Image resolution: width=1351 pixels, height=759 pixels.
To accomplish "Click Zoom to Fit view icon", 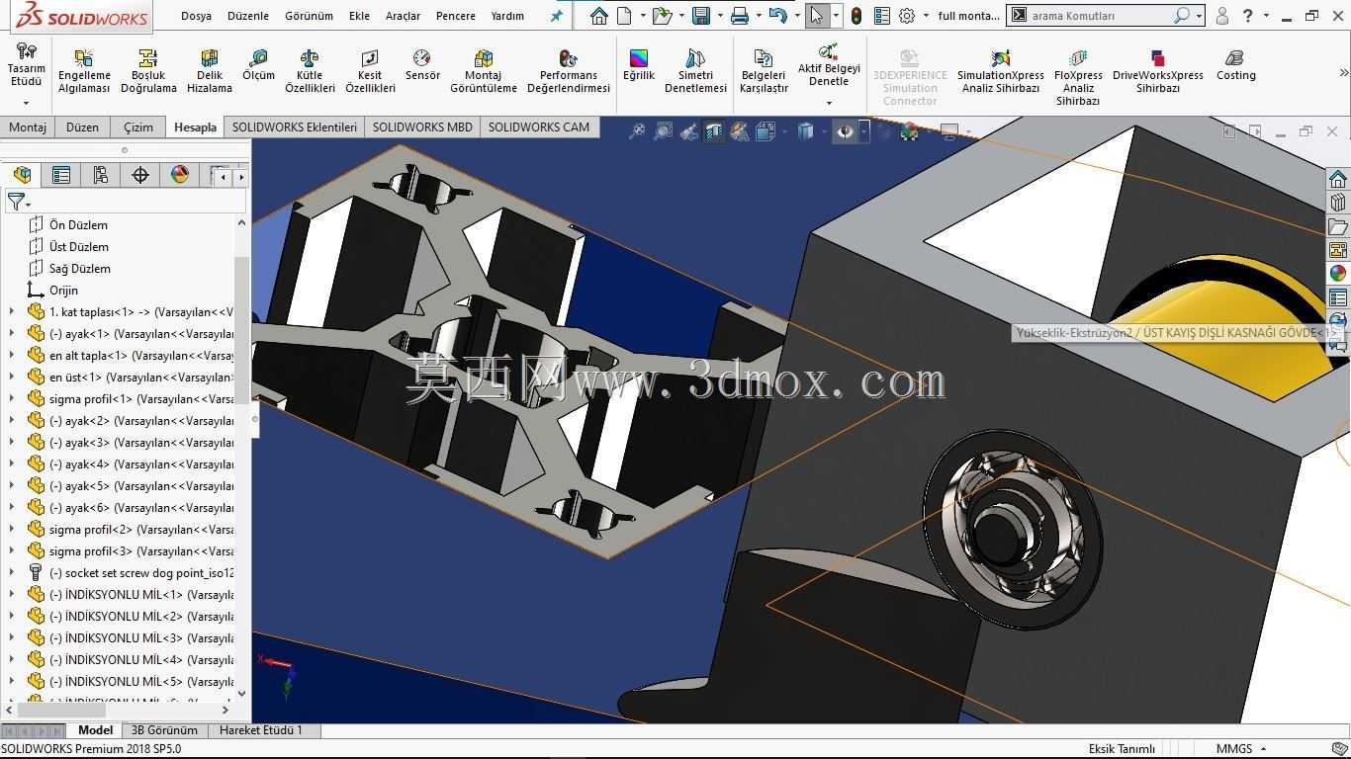I will pyautogui.click(x=637, y=131).
